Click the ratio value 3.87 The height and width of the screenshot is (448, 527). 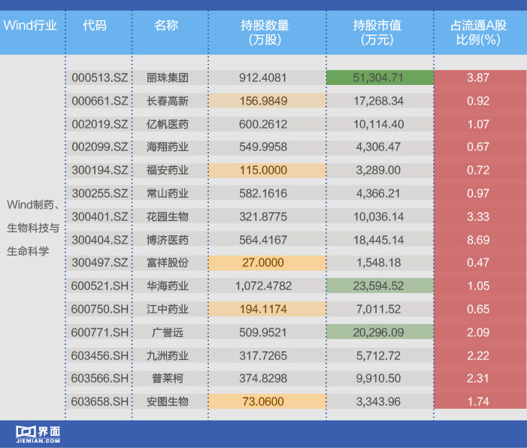[478, 77]
